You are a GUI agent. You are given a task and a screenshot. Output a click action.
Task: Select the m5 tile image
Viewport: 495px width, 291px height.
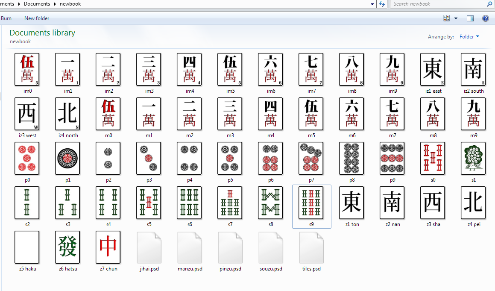click(x=311, y=114)
